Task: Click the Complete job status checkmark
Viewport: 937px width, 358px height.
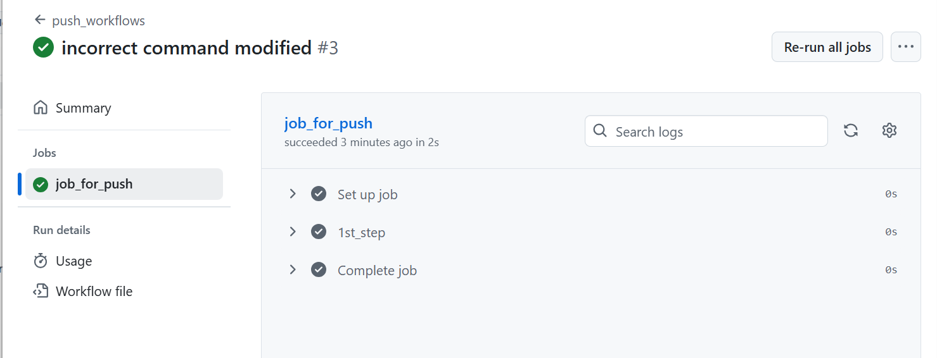Action: [x=319, y=270]
